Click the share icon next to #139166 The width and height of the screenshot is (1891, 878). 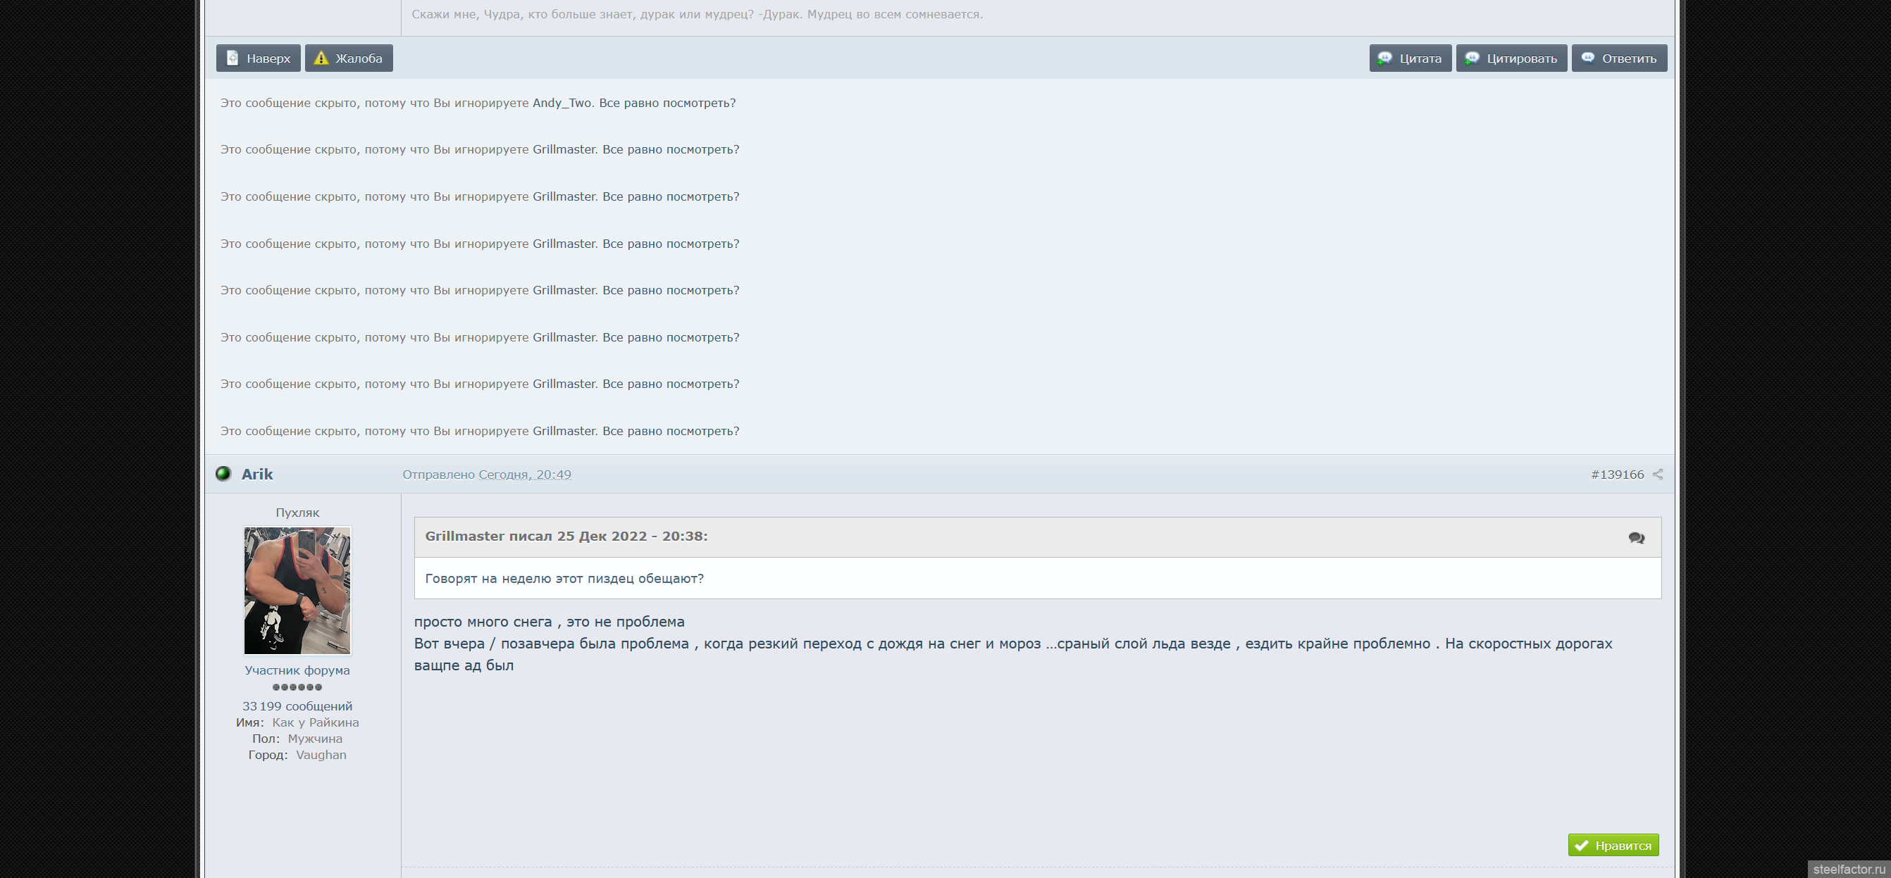(1658, 475)
